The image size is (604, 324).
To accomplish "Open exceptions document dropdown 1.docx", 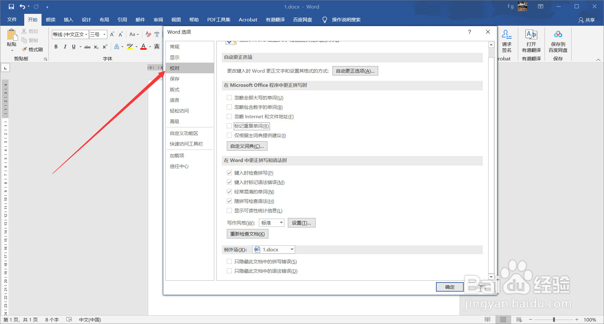I will (274, 249).
